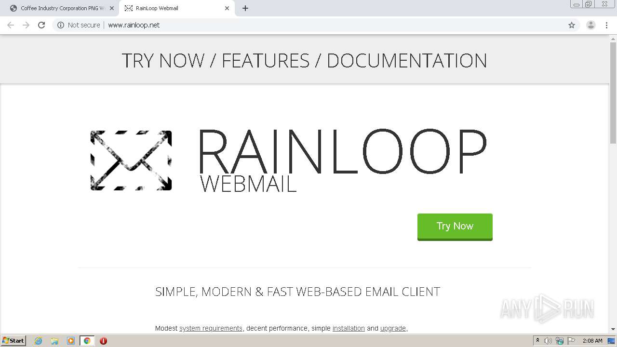Open TRY NOW in top navigation

coord(163,61)
